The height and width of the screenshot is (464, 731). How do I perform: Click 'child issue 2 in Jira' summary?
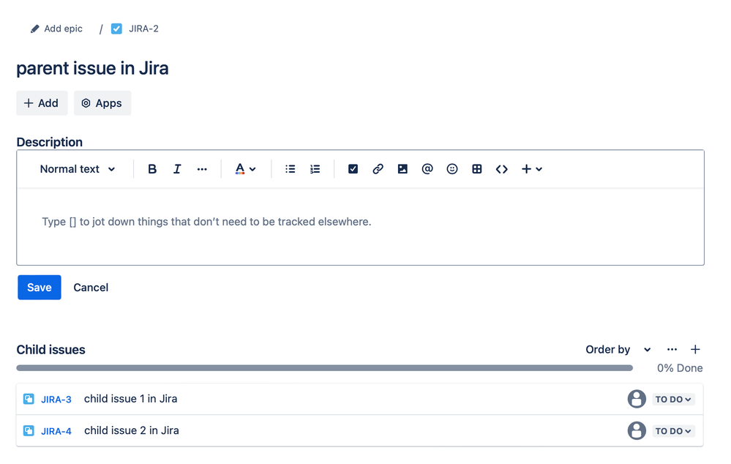pyautogui.click(x=132, y=430)
